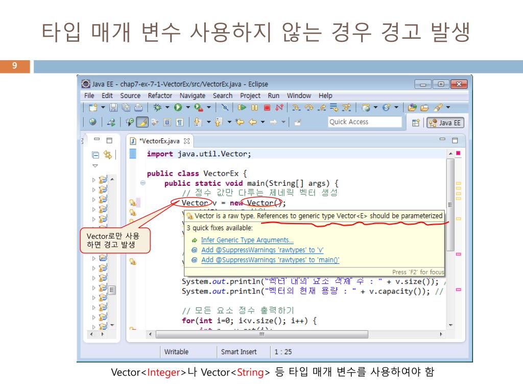Resume execution with the Resume icon
523x392 pixels.
coord(242,107)
